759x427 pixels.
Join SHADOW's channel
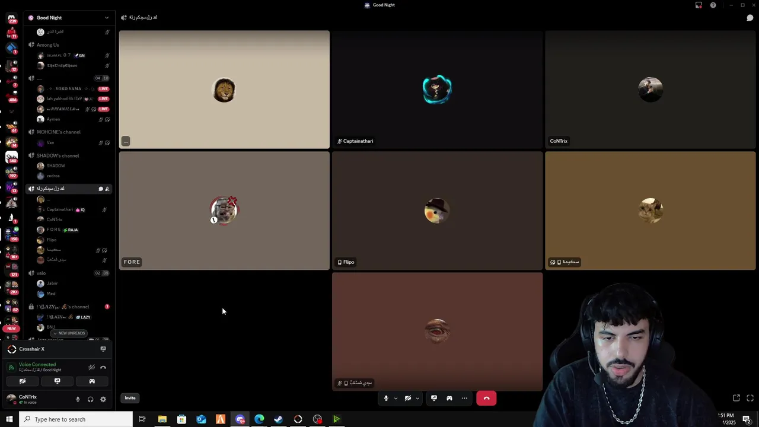coord(58,155)
